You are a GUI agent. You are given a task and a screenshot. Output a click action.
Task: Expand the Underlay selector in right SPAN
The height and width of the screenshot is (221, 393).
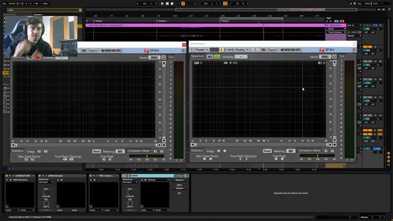coord(241,57)
